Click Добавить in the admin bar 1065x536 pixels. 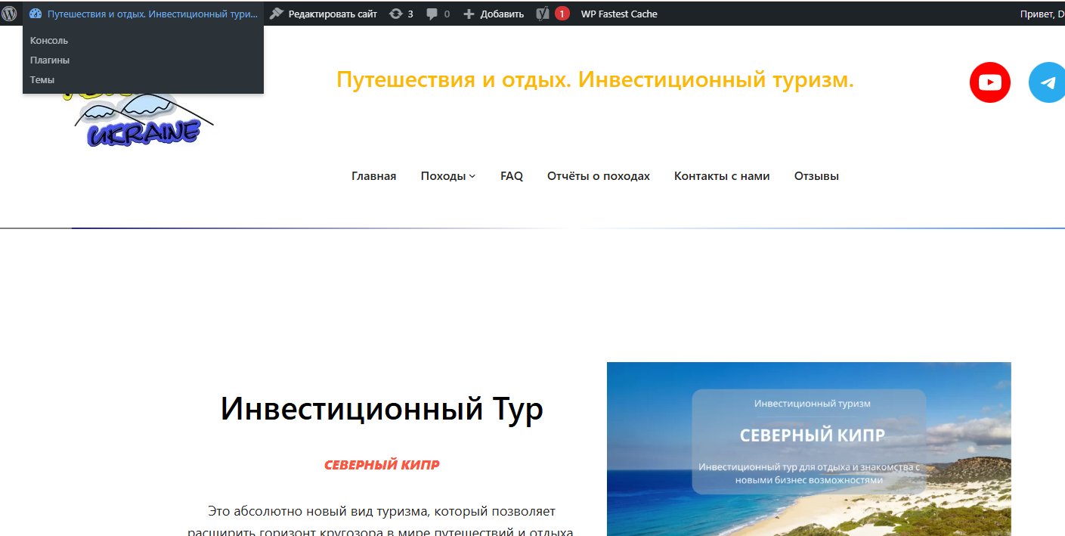coord(494,14)
